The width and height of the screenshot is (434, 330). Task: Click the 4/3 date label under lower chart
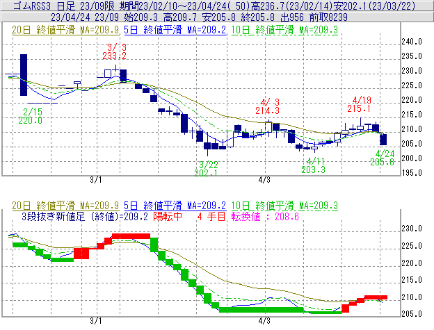pyautogui.click(x=264, y=321)
